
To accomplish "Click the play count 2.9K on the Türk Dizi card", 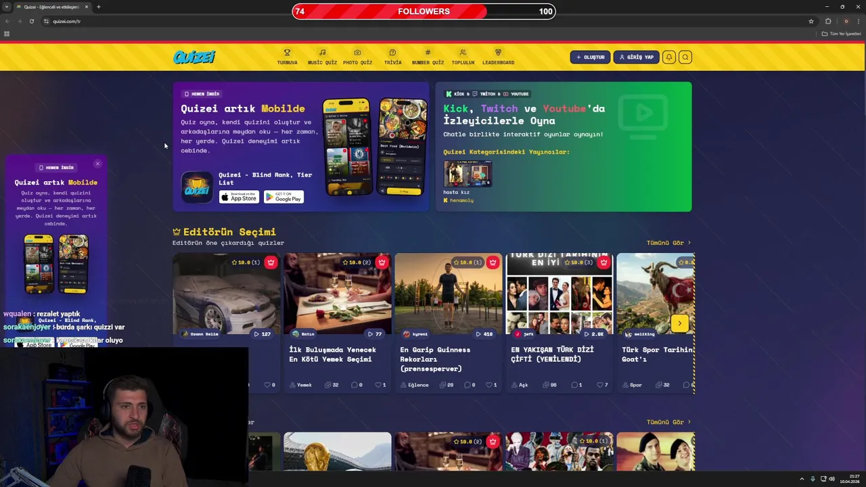I will click(594, 334).
